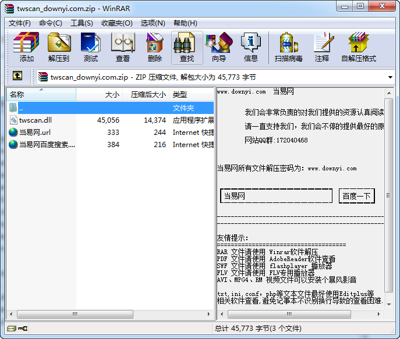Click the WinRAR archive icon in address bar
400x339 pixels.
(x=43, y=77)
